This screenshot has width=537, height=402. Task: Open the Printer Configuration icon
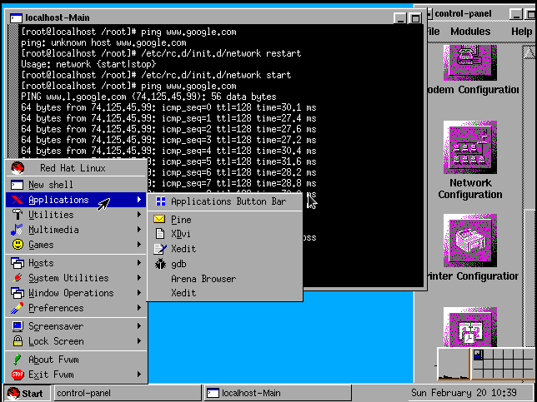click(x=470, y=242)
